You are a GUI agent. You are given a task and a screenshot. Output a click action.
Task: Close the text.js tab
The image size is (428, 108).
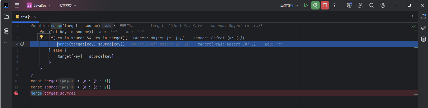[x=35, y=17]
